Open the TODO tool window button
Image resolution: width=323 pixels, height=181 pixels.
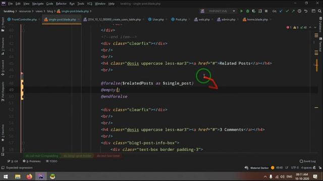51,161
